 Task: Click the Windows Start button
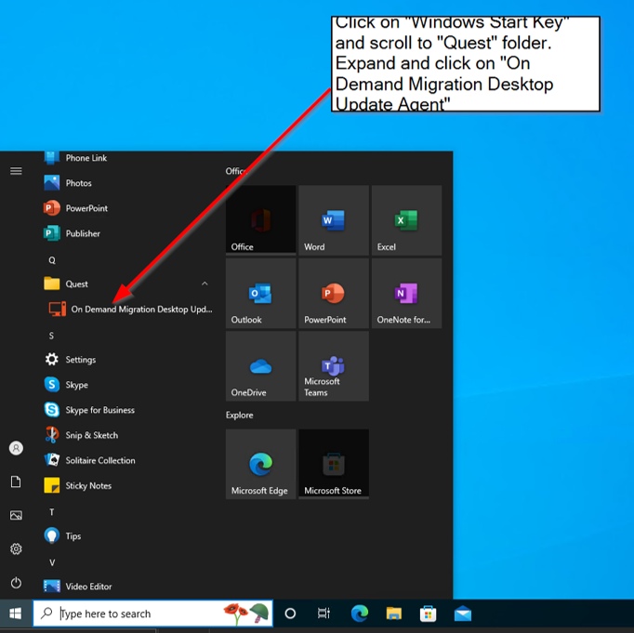(x=16, y=613)
